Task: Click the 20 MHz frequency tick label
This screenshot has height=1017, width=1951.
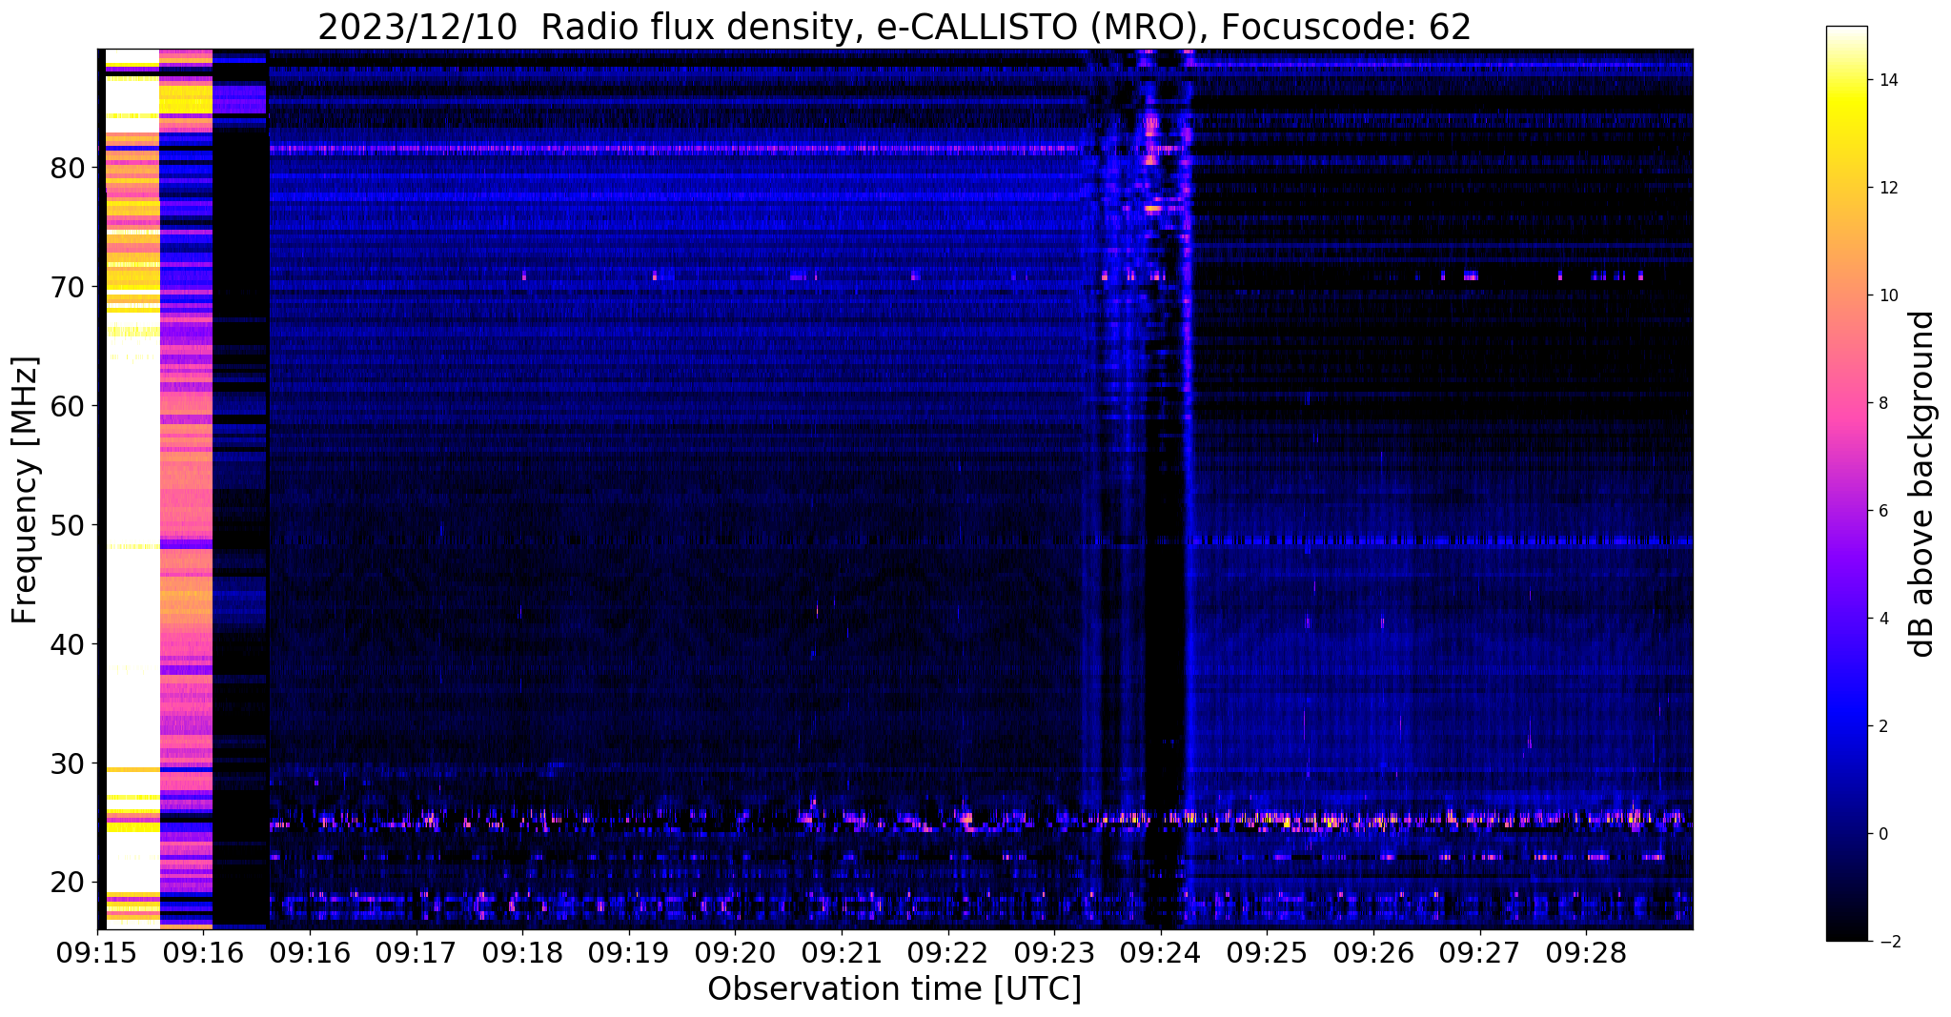Action: click(68, 883)
